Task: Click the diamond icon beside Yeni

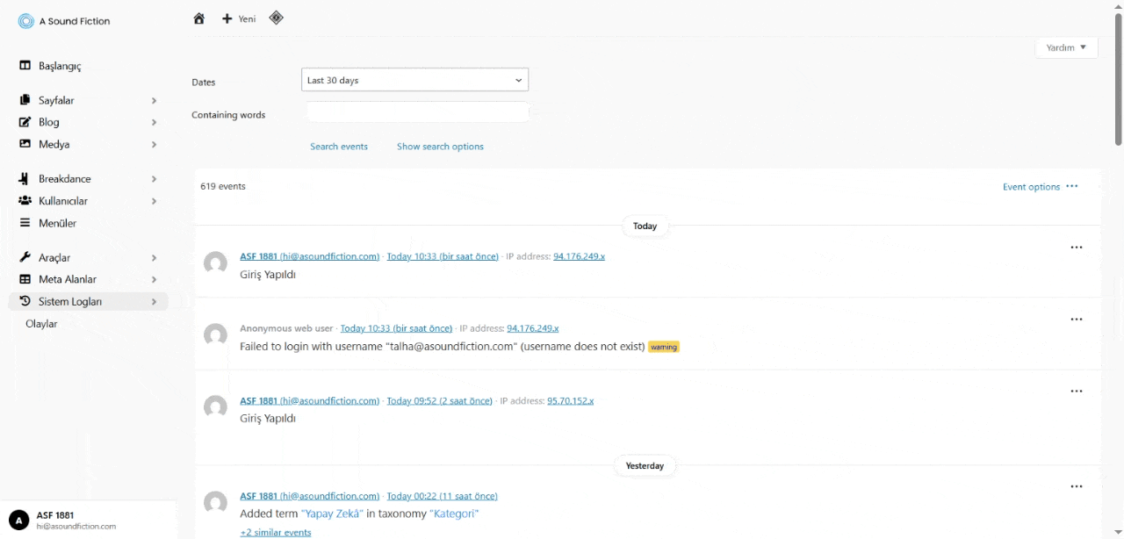Action: point(276,18)
